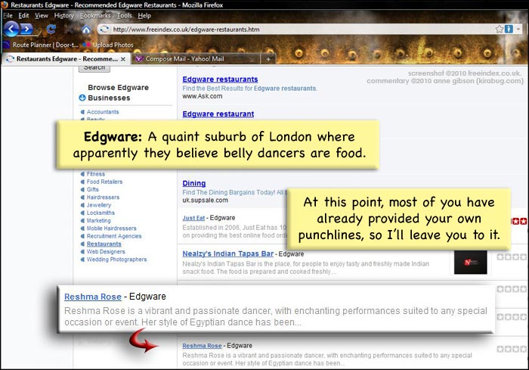Viewport: 529px width, 370px height.
Task: Open Upload Photos bookmark in toolbar
Action: pyautogui.click(x=108, y=45)
